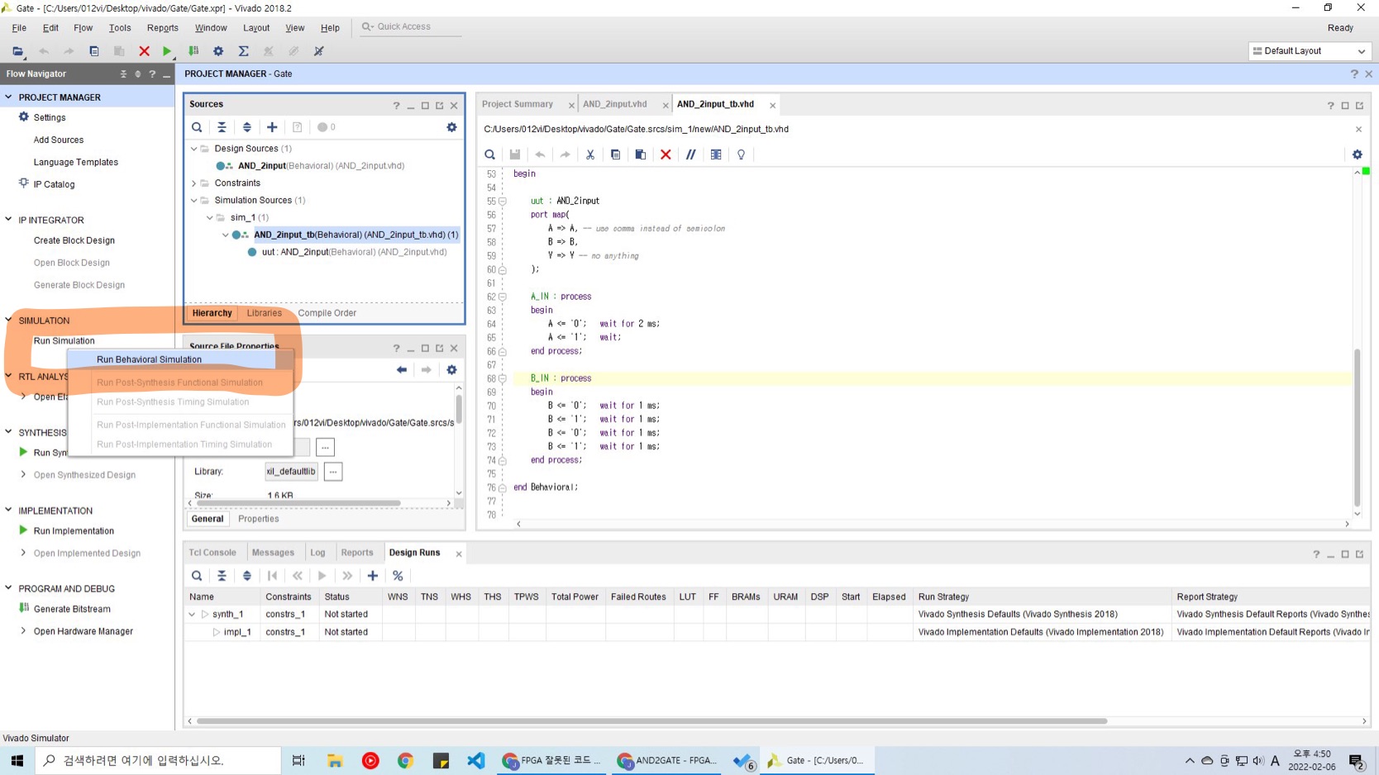Expand all in the Sources panel
This screenshot has height=775, width=1379.
coord(246,127)
